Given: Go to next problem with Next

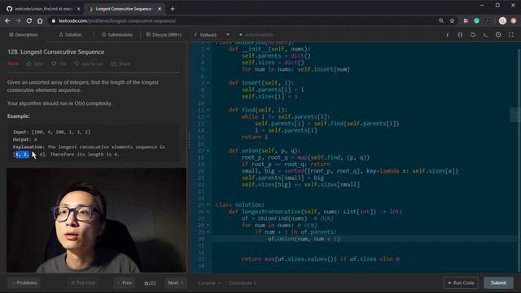Looking at the screenshot, I should tap(175, 282).
